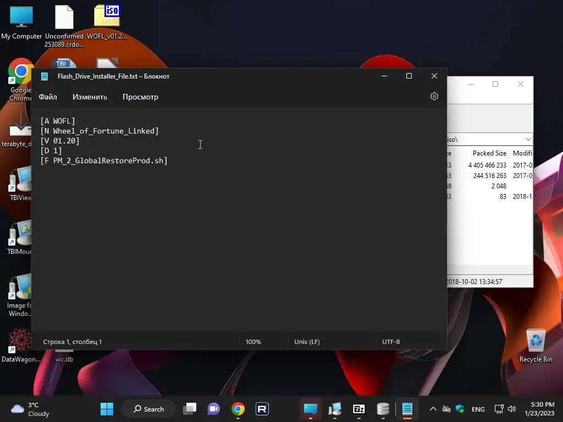
Task: Open Notepad settings gear icon
Action: point(434,96)
